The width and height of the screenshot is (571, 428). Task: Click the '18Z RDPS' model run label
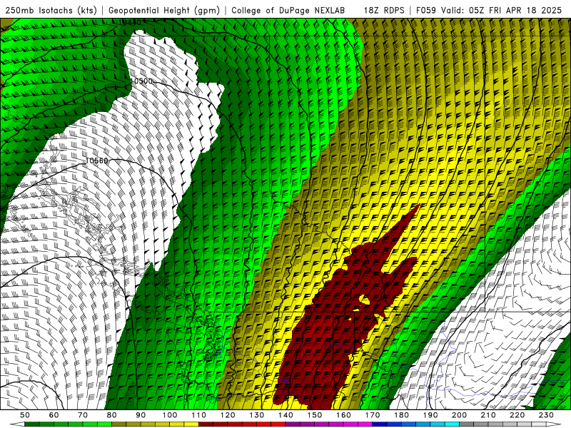pos(384,10)
